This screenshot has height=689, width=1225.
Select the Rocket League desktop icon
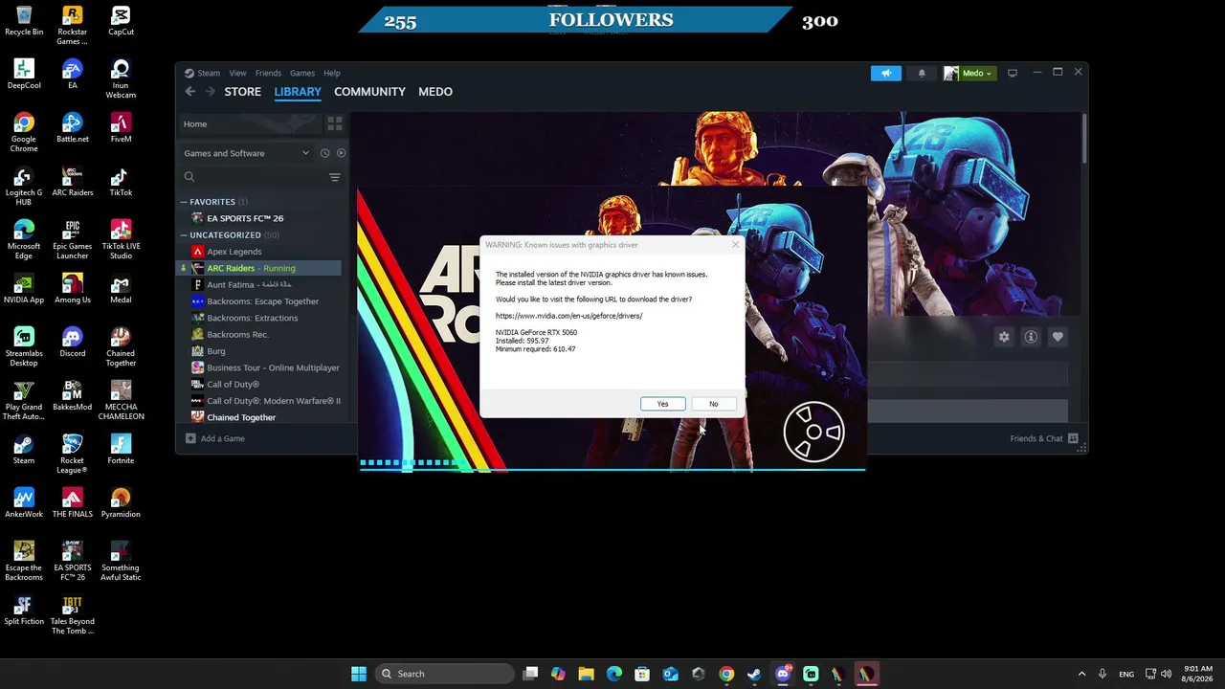click(x=72, y=455)
